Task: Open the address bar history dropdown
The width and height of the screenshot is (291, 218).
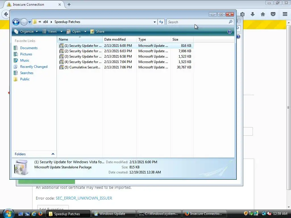Action: tap(155, 22)
